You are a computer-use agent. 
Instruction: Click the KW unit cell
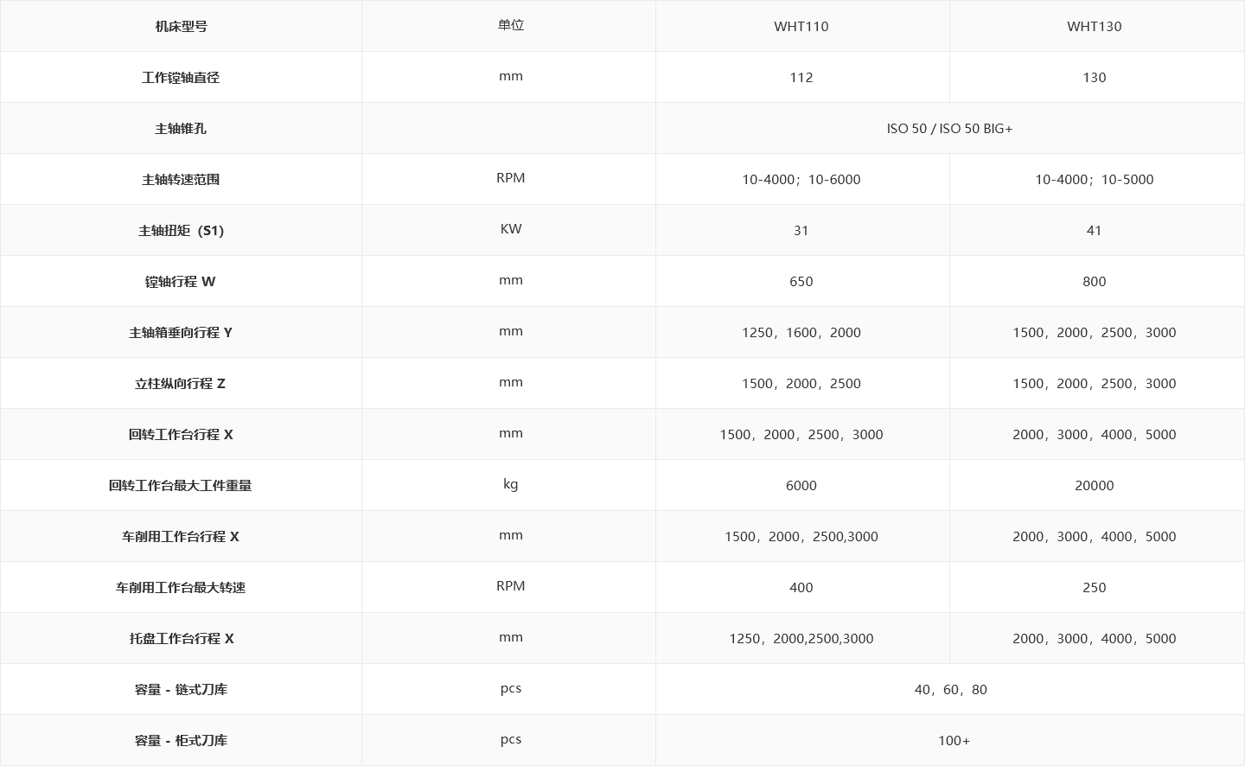[x=510, y=229]
